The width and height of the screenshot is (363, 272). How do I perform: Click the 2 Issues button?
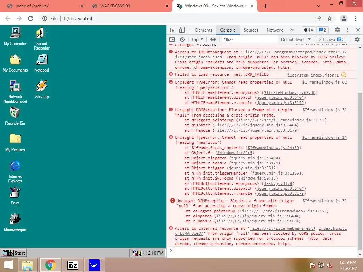[332, 40]
